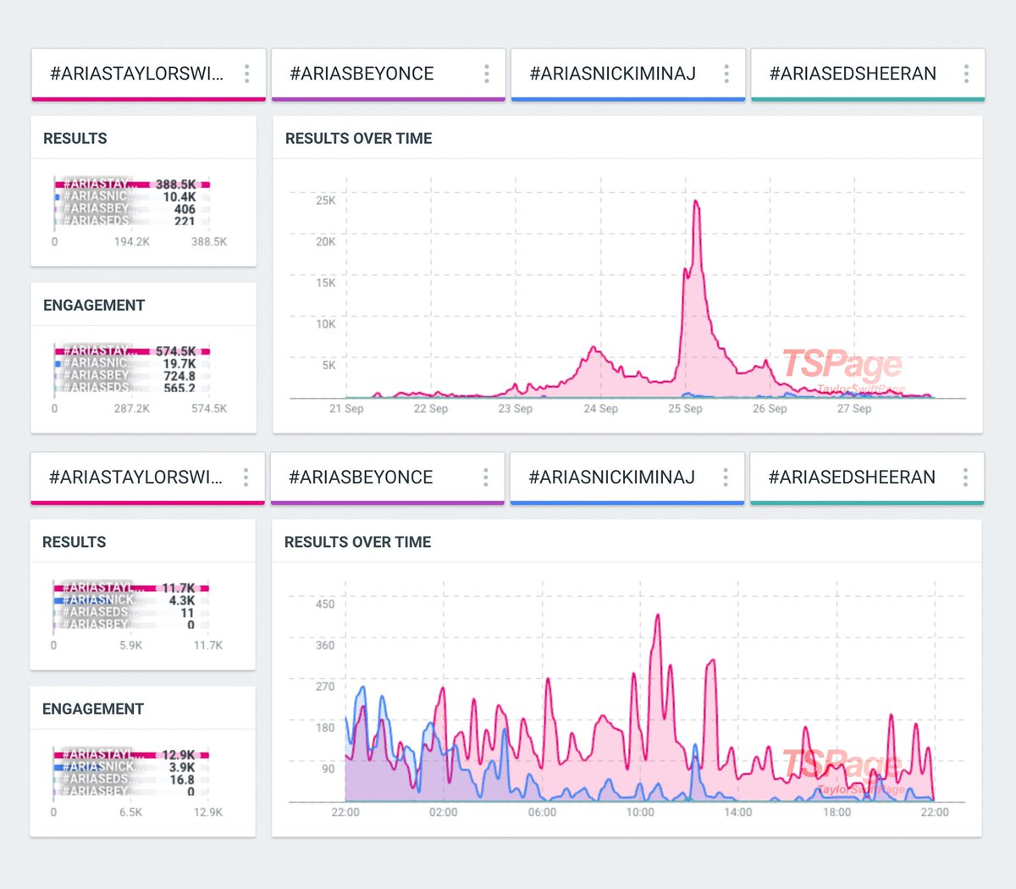Select the #ARIASEDSHEERAN hashtag tab
Image resolution: width=1016 pixels, height=889 pixels.
(x=851, y=74)
